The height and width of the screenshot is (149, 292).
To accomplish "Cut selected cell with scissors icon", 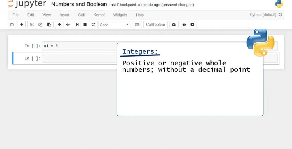I will tap(32, 25).
